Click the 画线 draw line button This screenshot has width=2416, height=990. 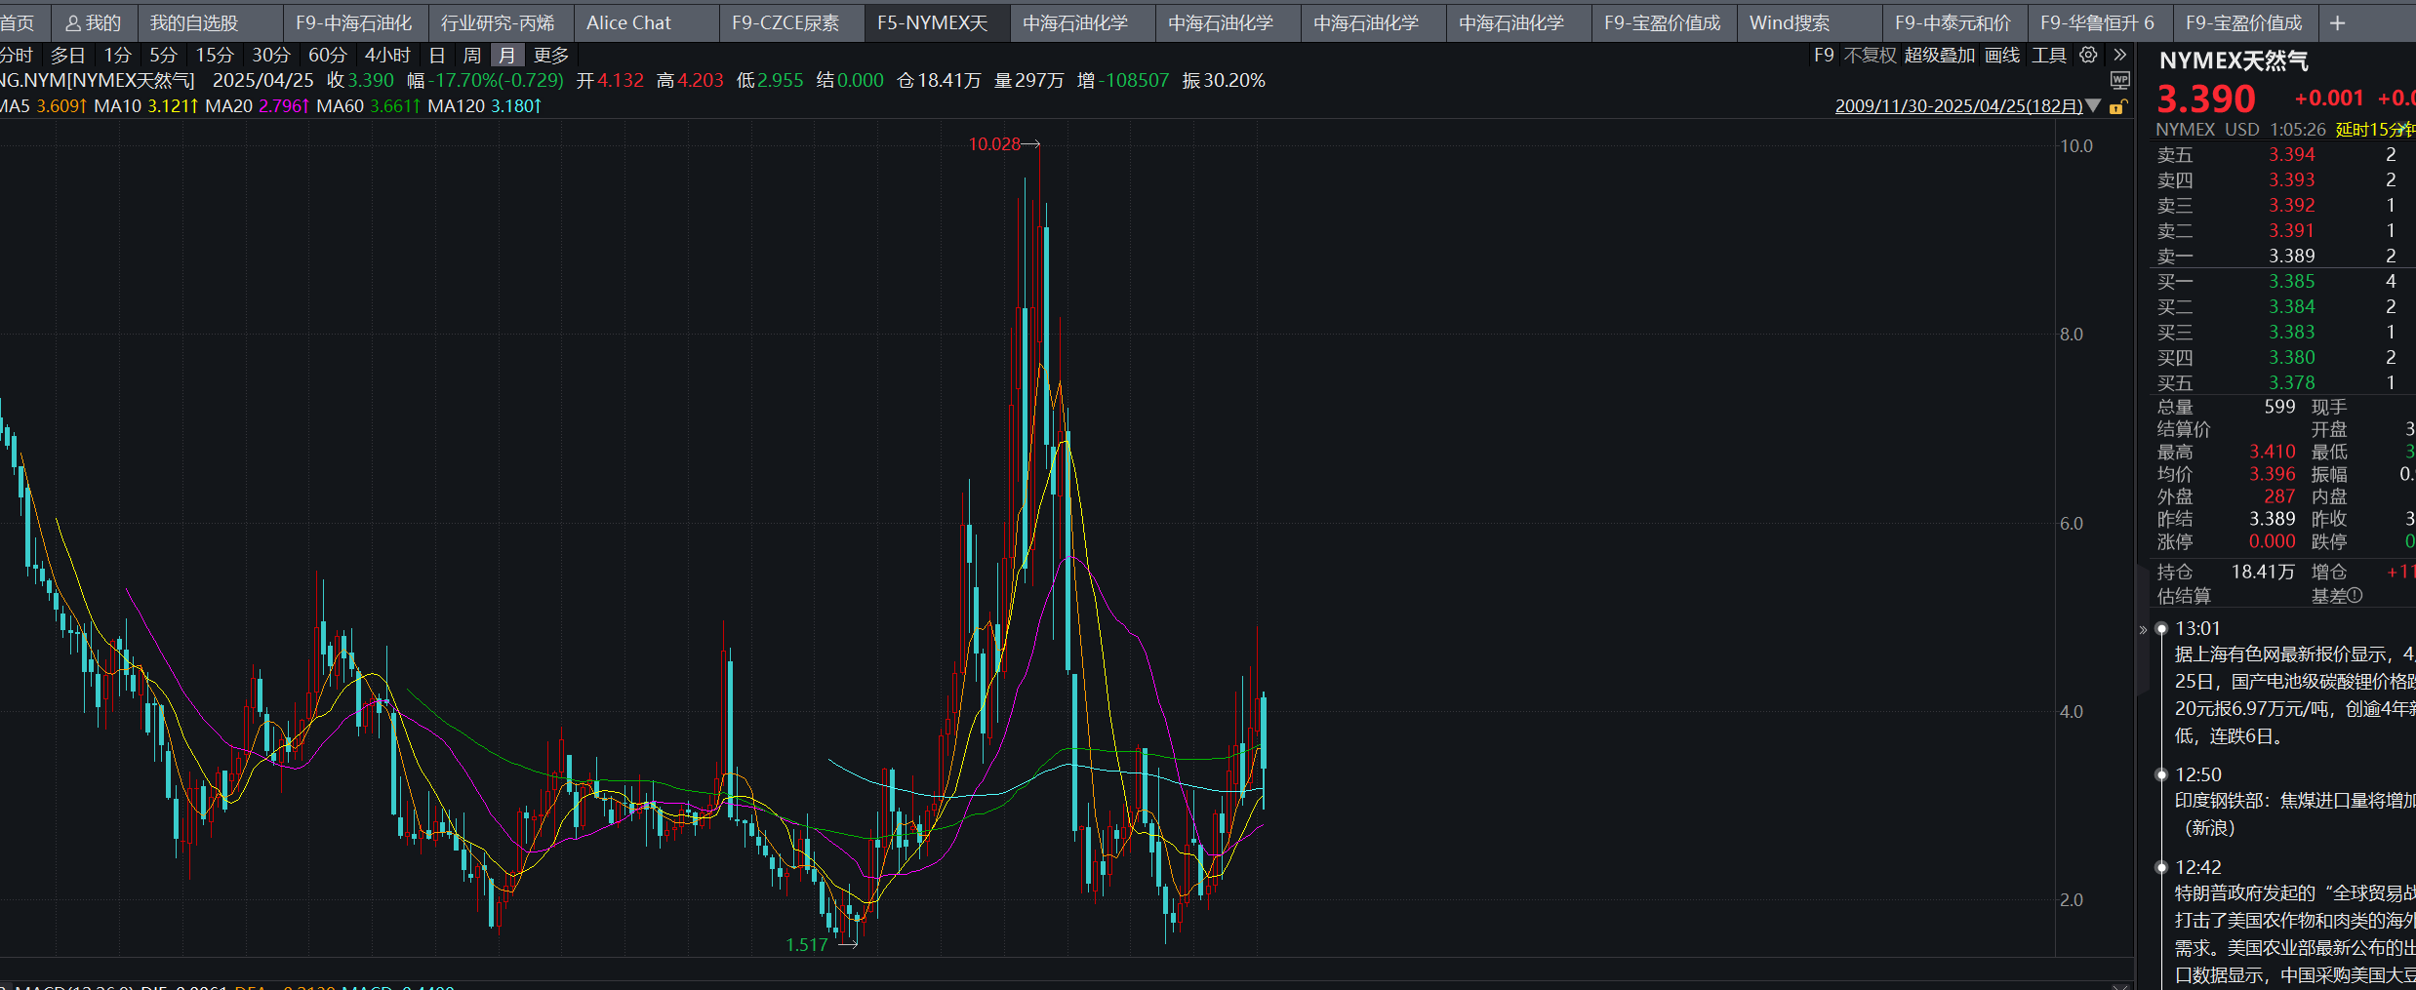point(2002,56)
